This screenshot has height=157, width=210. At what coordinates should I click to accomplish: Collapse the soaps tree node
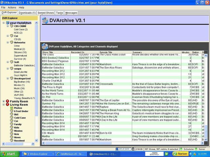8,69
